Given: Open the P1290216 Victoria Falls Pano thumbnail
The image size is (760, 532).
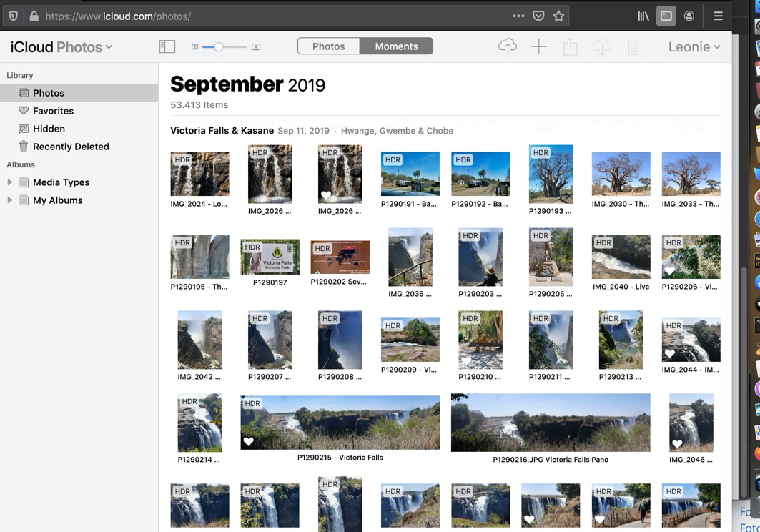Looking at the screenshot, I should pos(550,422).
